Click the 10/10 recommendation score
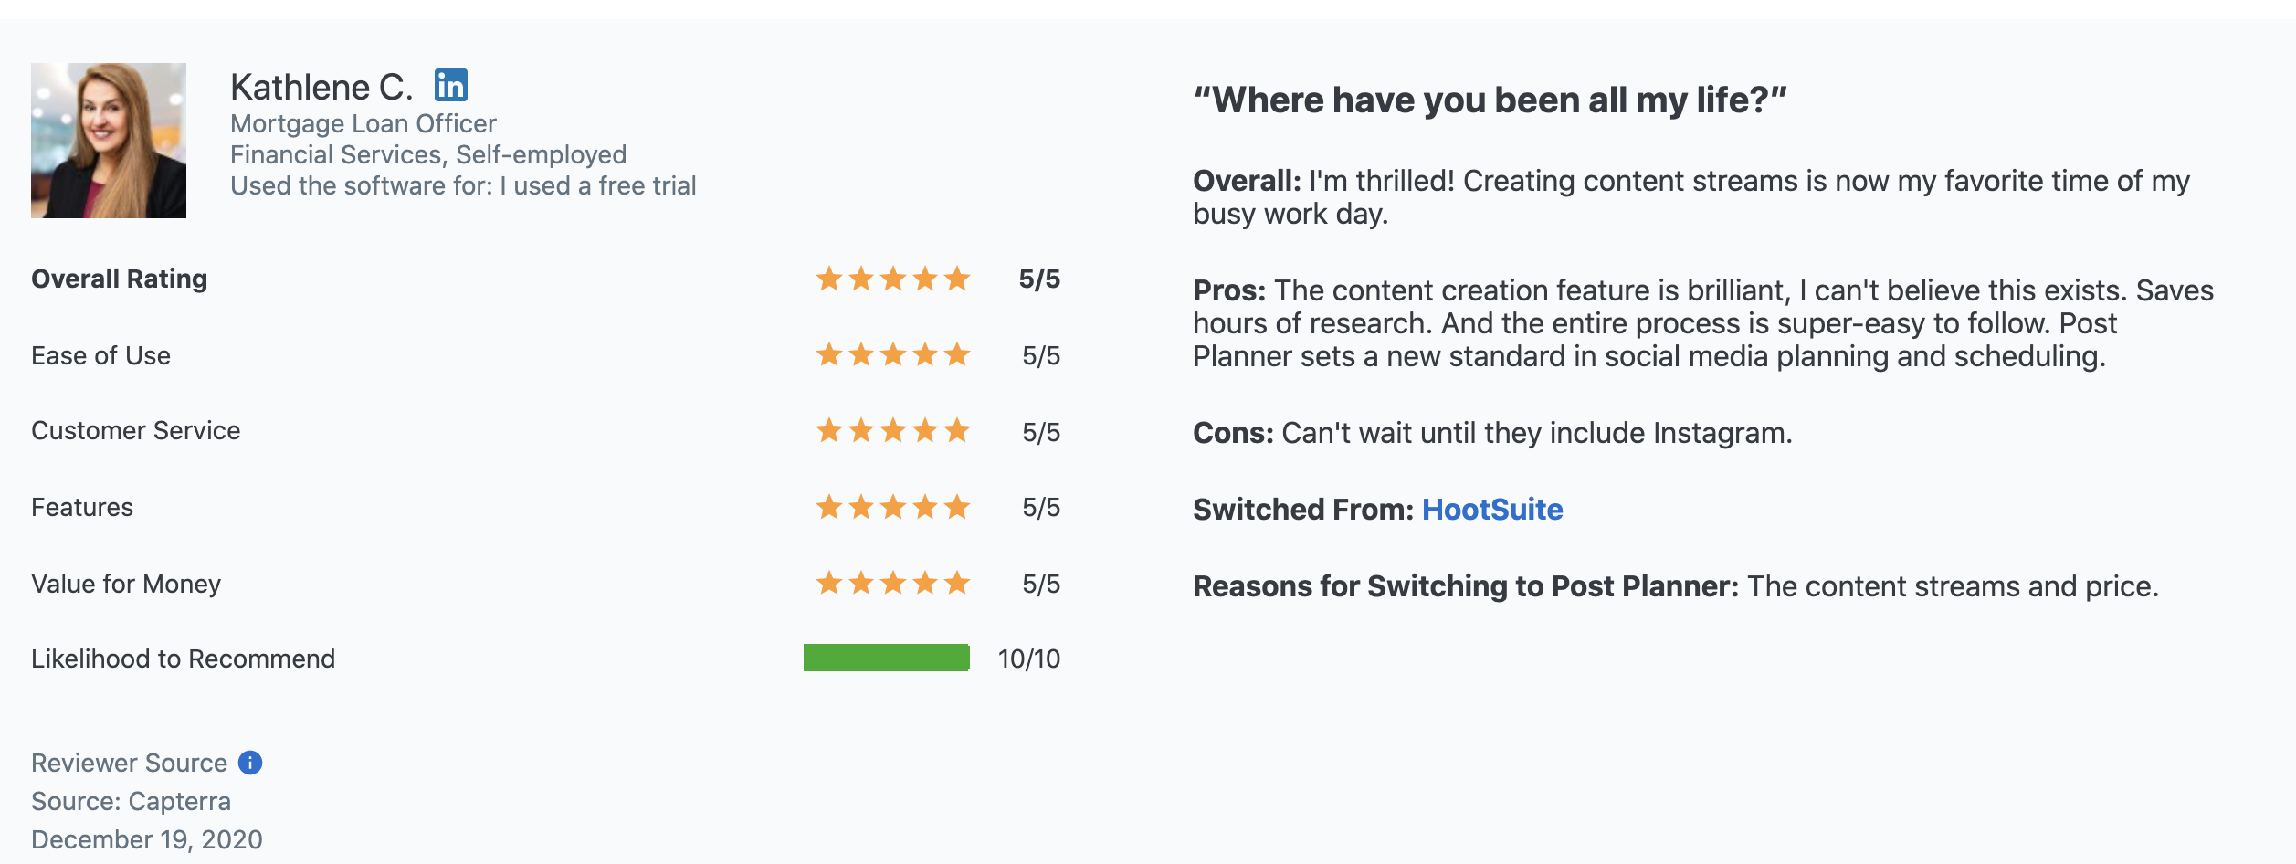Image resolution: width=2296 pixels, height=864 pixels. (x=1029, y=659)
